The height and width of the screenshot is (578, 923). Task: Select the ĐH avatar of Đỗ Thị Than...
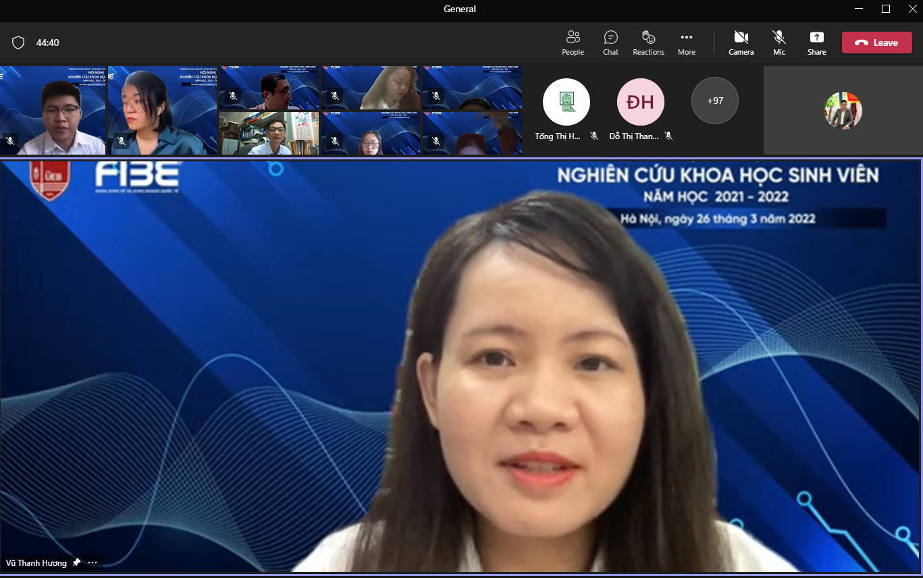[641, 102]
